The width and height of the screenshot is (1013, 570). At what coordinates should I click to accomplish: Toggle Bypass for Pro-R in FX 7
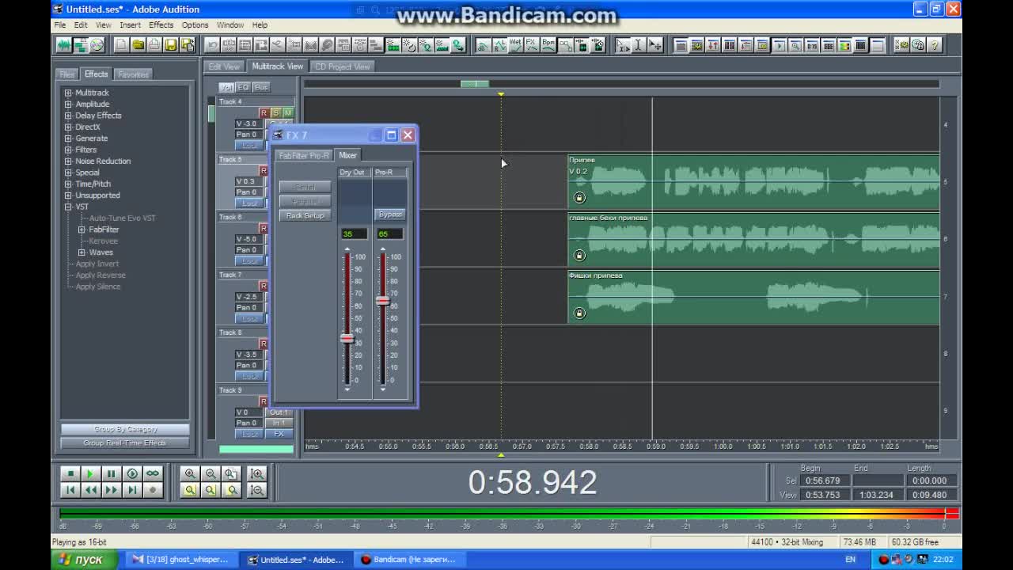[390, 215]
